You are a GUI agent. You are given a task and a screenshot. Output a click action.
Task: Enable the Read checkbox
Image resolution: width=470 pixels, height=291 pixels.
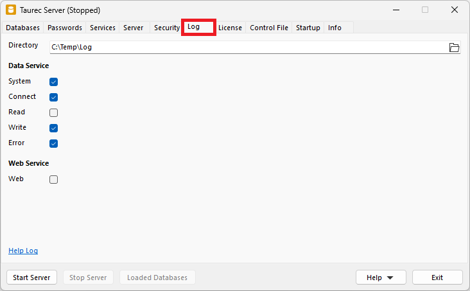point(54,112)
